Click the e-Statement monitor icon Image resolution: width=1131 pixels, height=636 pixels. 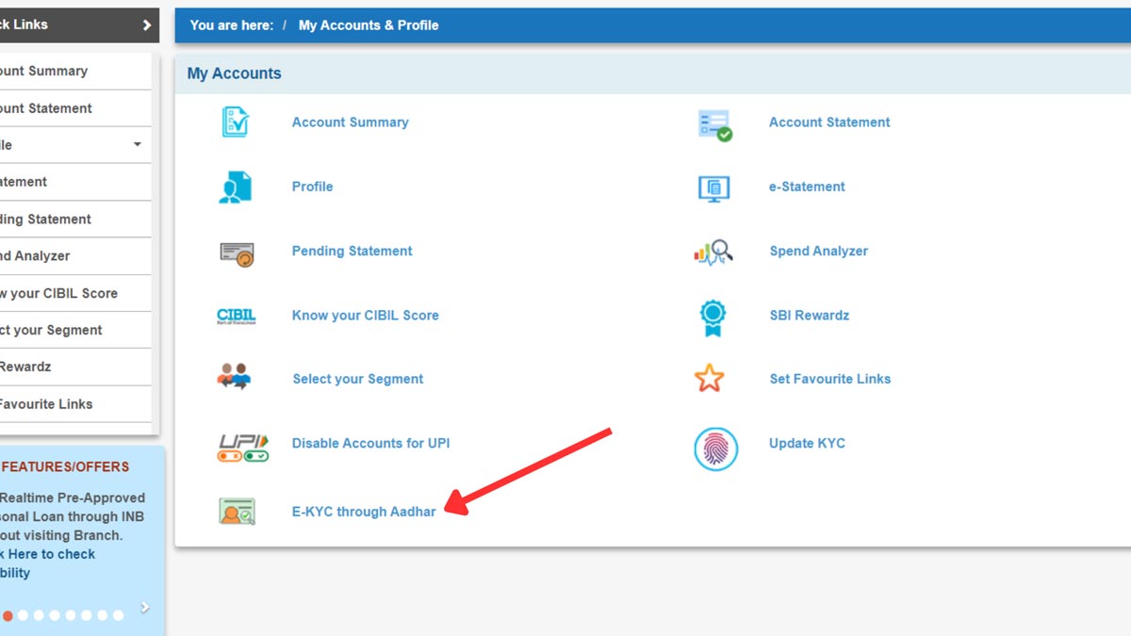[x=713, y=188]
